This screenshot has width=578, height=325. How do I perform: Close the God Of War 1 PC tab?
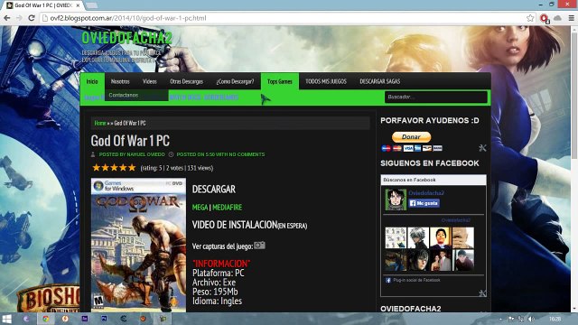78,5
